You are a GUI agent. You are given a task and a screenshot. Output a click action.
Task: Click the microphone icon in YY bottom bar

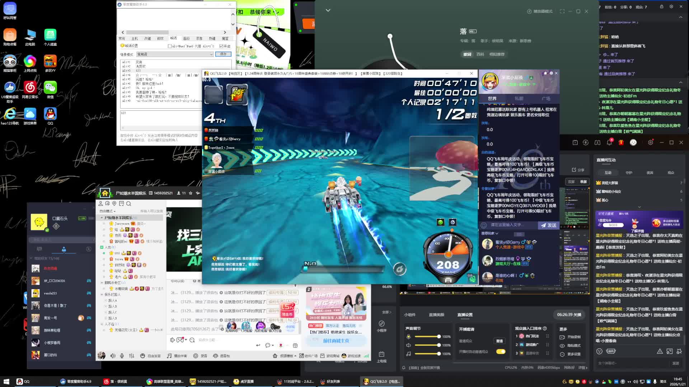(122, 356)
